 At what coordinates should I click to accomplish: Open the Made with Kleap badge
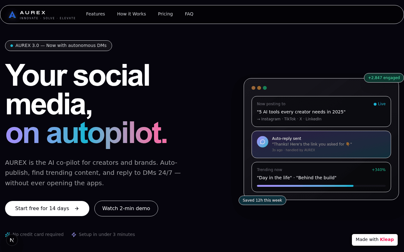(375, 240)
